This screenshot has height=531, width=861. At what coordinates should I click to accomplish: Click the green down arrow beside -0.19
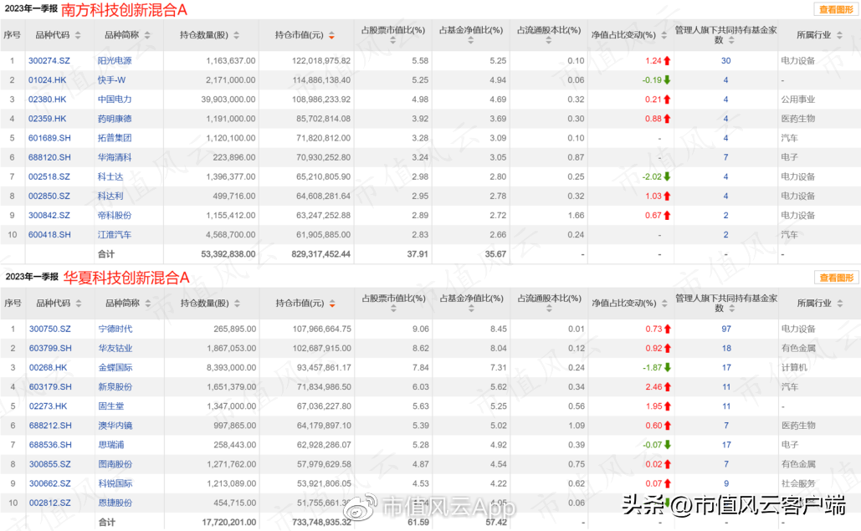pyautogui.click(x=668, y=79)
